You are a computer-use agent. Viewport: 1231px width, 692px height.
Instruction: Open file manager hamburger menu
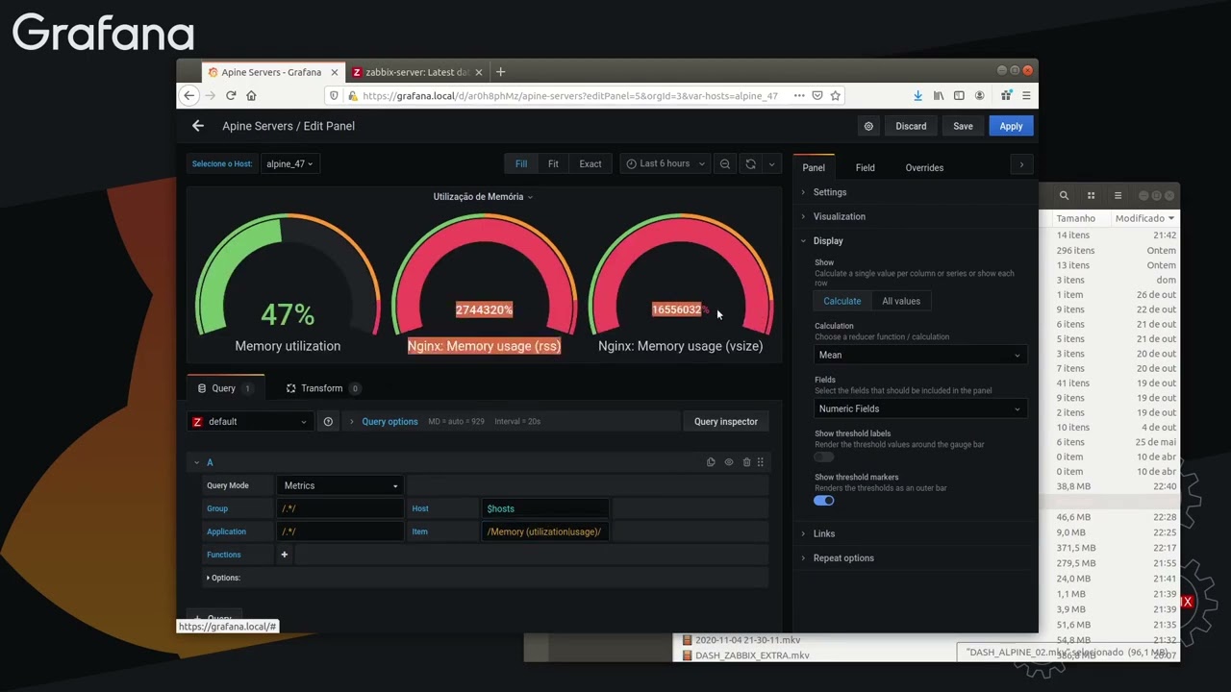(1118, 195)
